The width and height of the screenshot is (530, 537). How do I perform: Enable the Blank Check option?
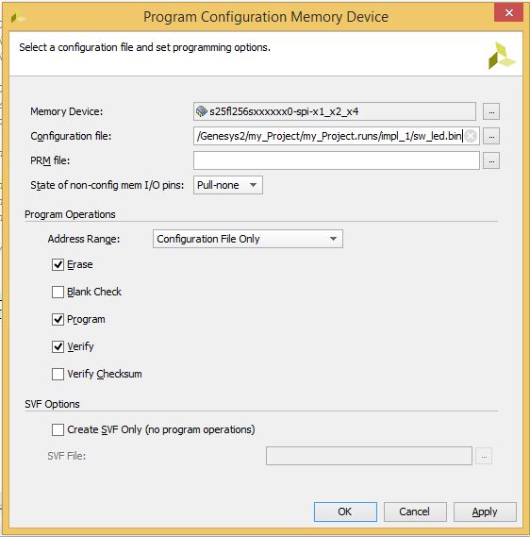click(58, 293)
